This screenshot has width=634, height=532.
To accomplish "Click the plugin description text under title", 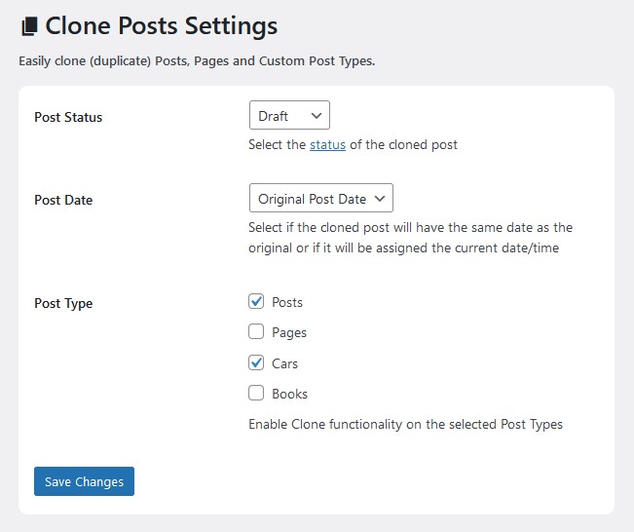I will click(x=197, y=61).
